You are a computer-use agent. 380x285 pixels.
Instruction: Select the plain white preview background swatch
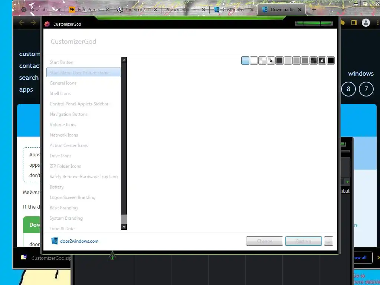point(253,60)
